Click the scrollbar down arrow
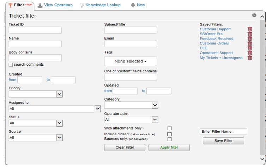 [262, 159]
